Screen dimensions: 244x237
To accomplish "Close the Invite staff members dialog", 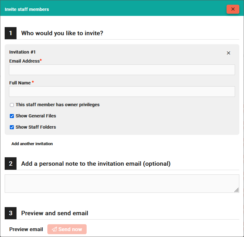I will point(233,9).
